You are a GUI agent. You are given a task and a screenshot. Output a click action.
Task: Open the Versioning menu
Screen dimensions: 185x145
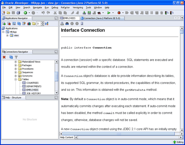(78, 7)
